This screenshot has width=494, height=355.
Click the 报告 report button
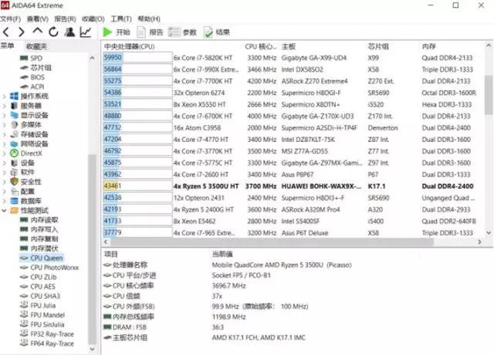[151, 32]
